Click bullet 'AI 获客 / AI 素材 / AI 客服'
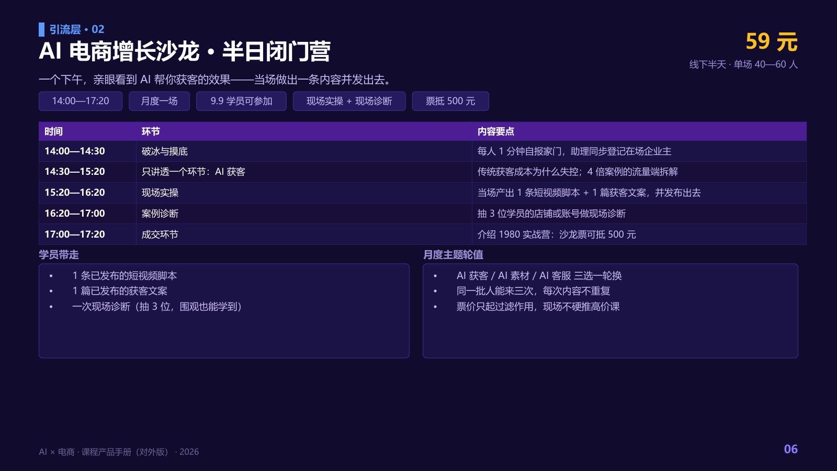 pyautogui.click(x=539, y=276)
